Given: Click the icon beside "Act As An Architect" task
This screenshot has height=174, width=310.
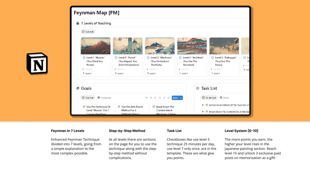Looking at the screenshot, I should pos(207,105).
